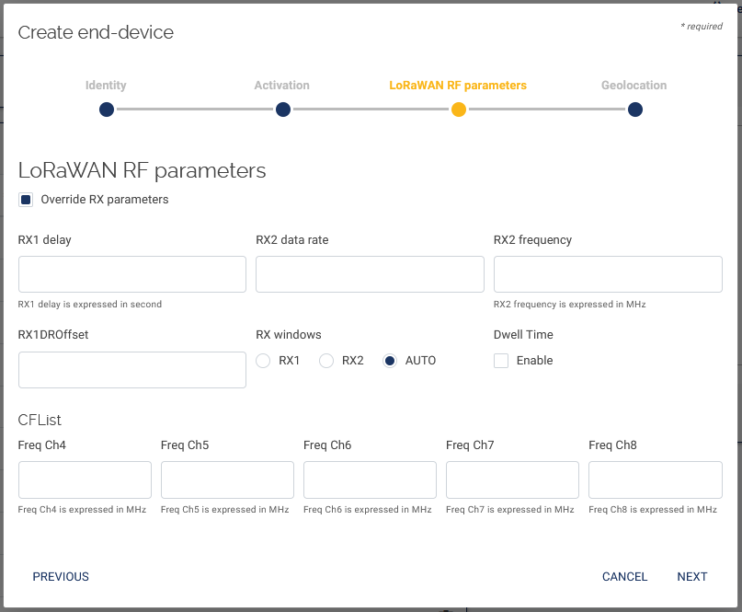Enable the Dwell Time checkbox
The image size is (742, 612).
[x=501, y=361]
